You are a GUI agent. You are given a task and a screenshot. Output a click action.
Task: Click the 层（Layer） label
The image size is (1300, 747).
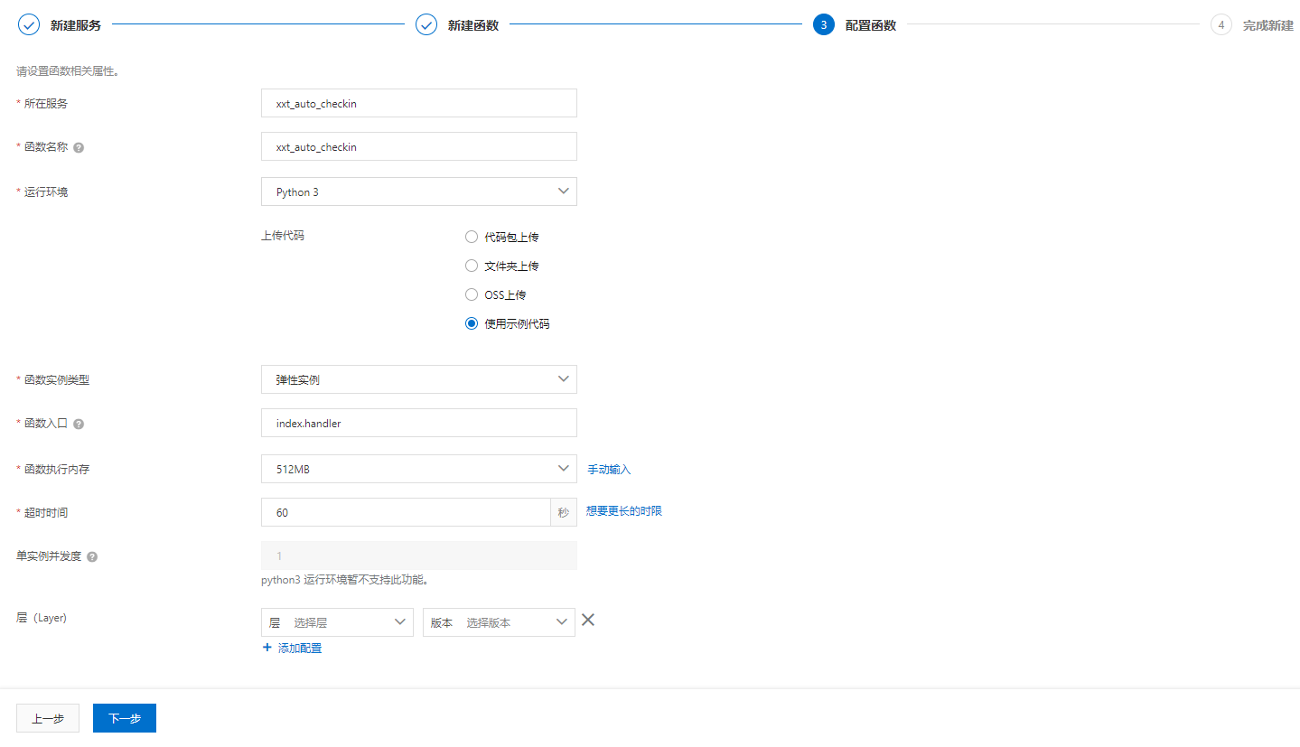42,618
